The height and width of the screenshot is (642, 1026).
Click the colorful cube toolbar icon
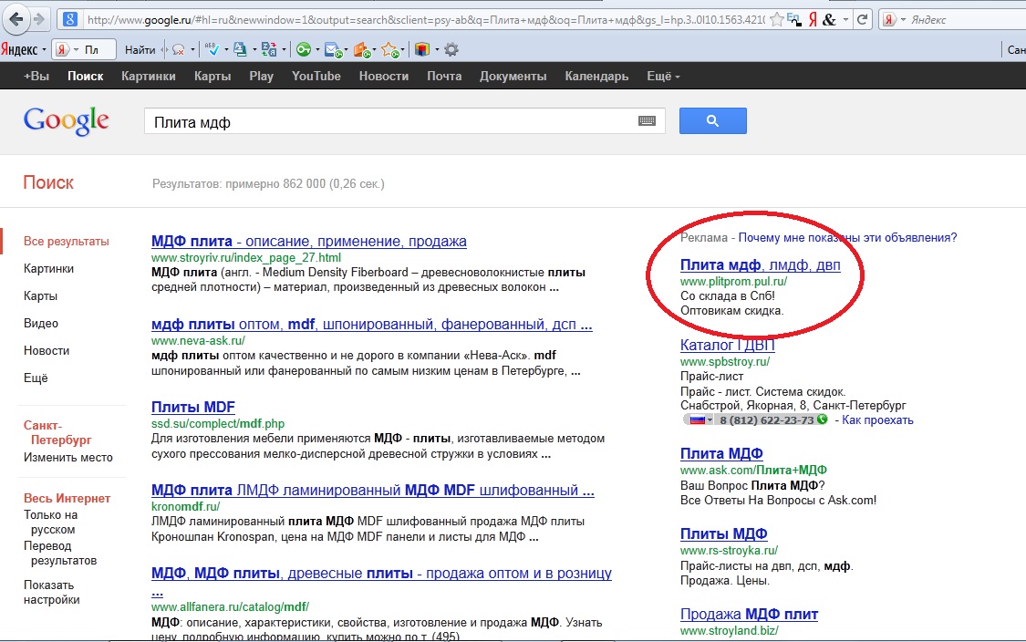pyautogui.click(x=422, y=49)
